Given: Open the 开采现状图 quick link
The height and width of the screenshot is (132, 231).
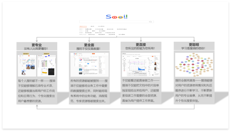Looking at the screenshot, I should coord(99,29).
